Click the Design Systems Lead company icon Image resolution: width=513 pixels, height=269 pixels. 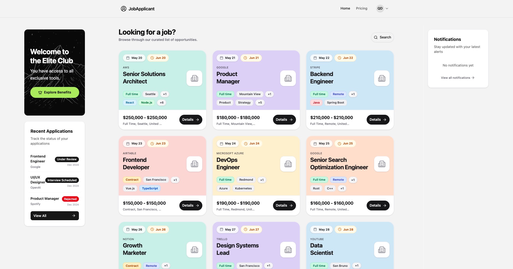pyautogui.click(x=288, y=250)
